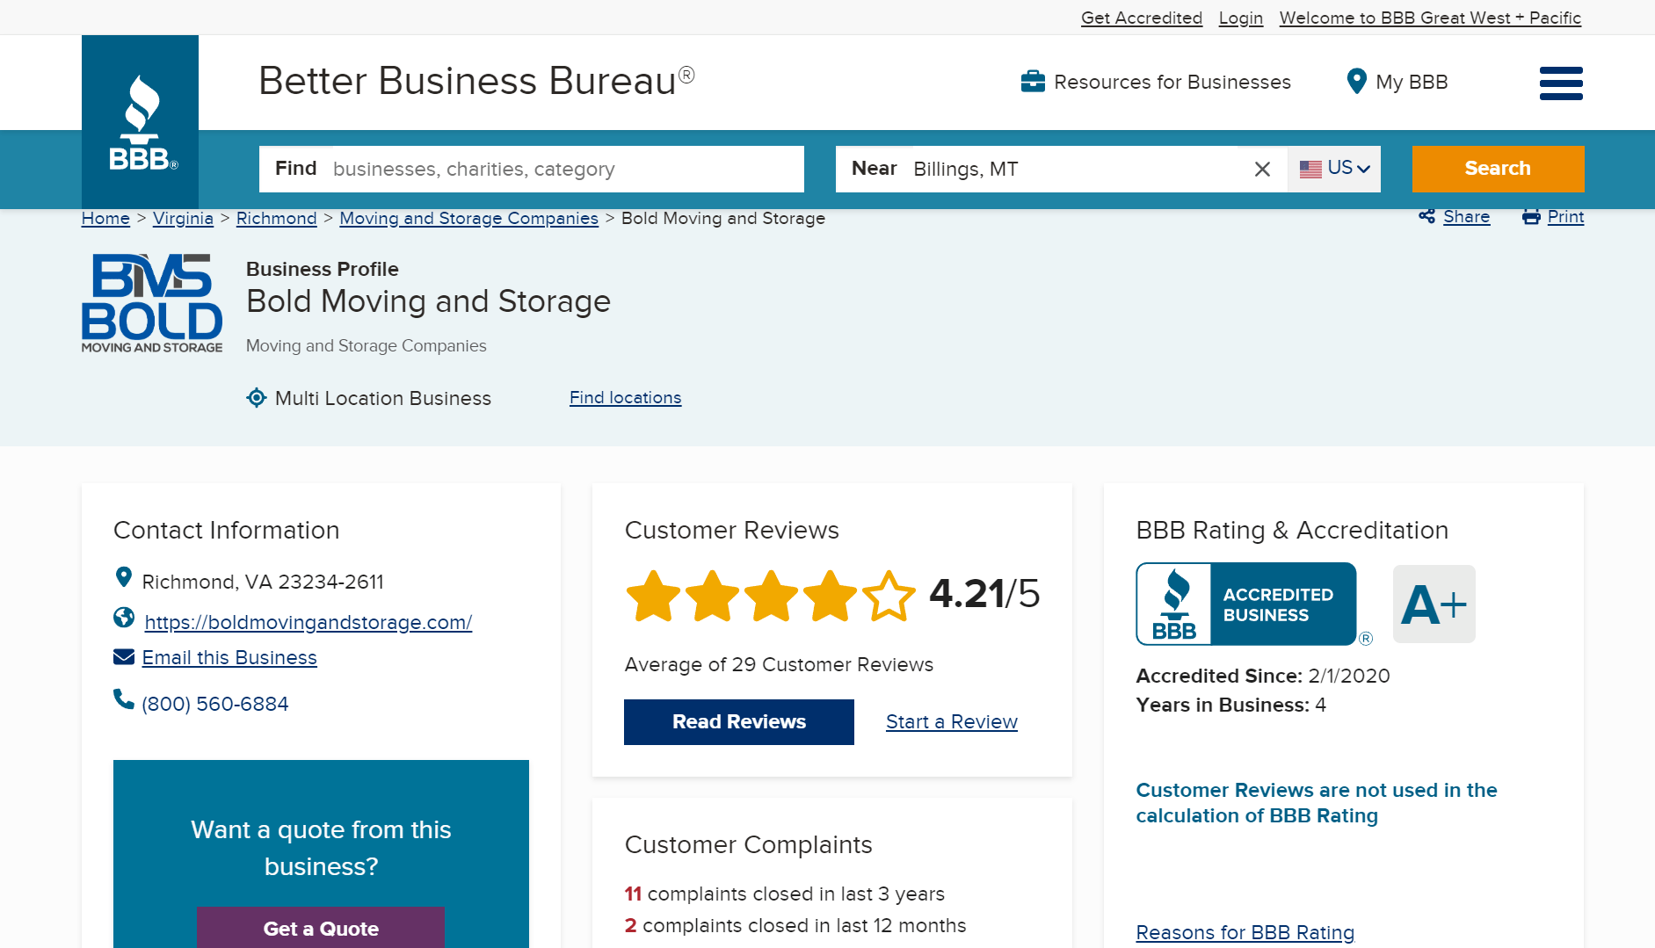
Task: Click the printer icon beside Print
Action: pos(1531,216)
